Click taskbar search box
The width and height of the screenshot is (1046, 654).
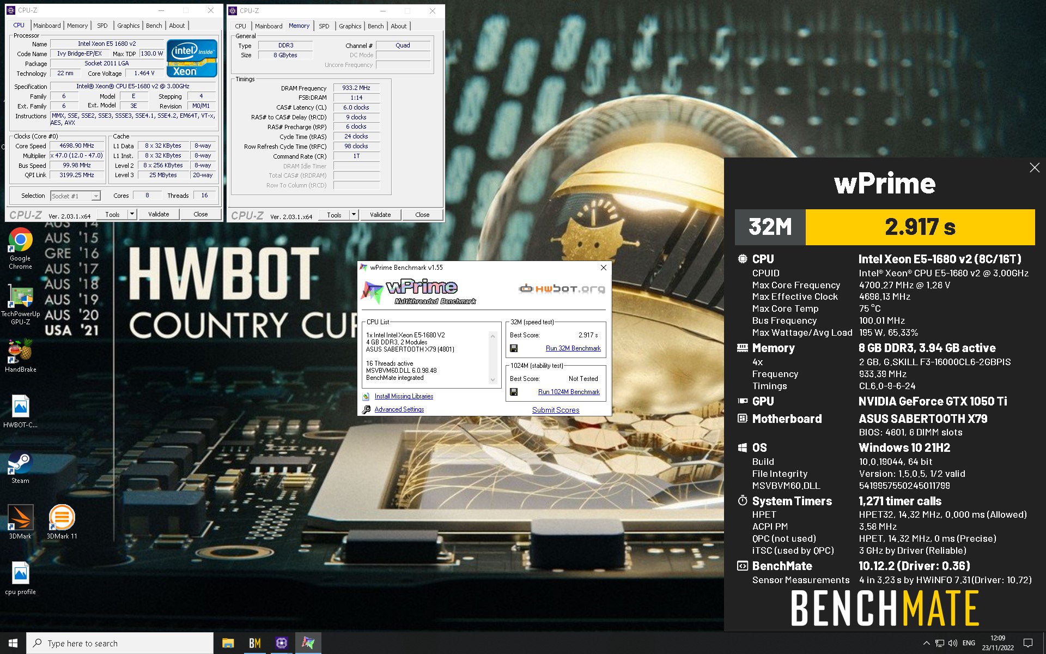pos(120,643)
